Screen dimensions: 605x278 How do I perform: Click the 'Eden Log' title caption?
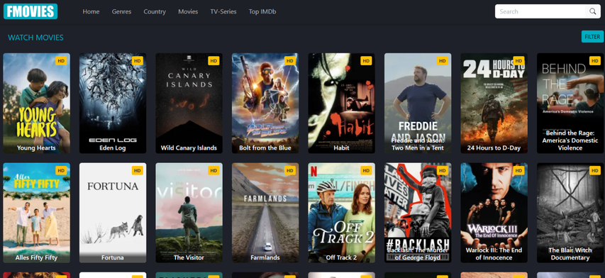pyautogui.click(x=113, y=148)
